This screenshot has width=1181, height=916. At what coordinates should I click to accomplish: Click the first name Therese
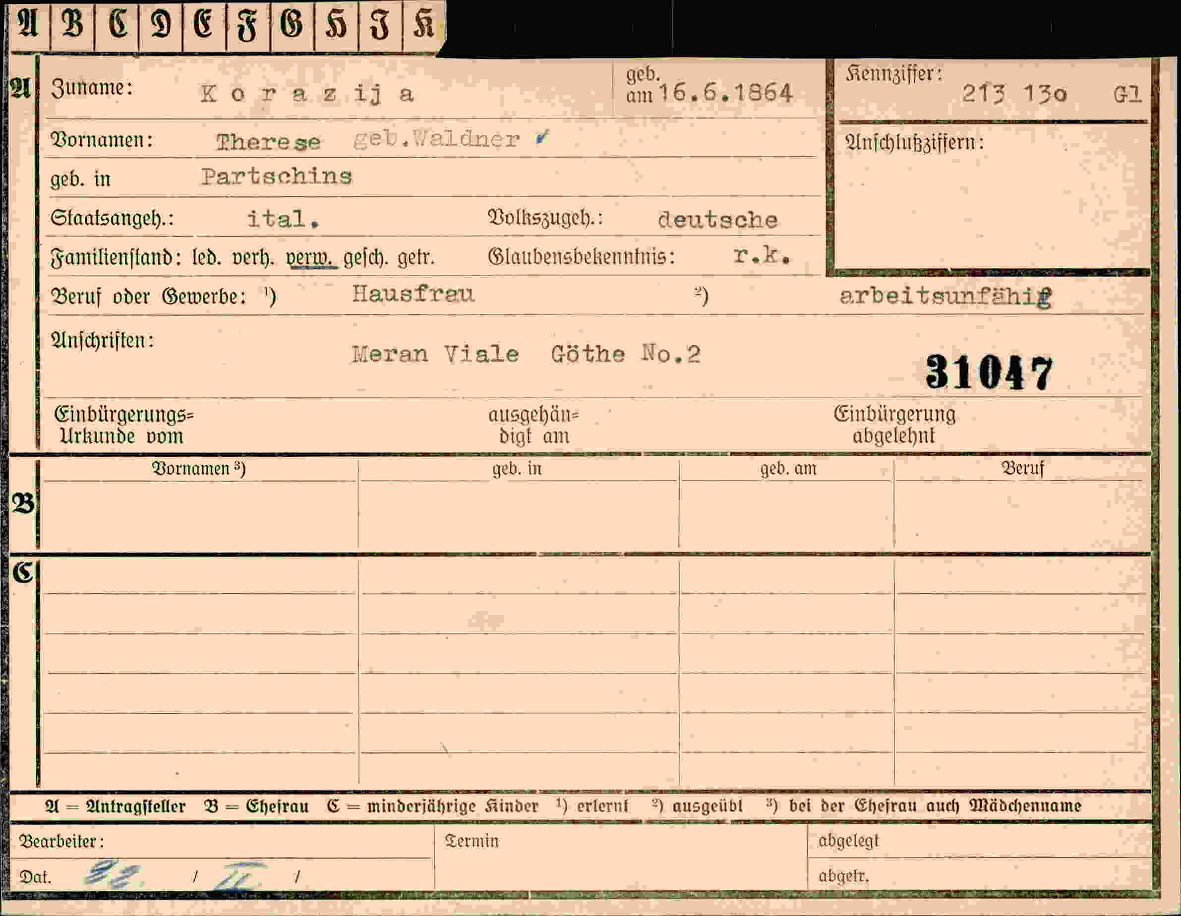(268, 142)
